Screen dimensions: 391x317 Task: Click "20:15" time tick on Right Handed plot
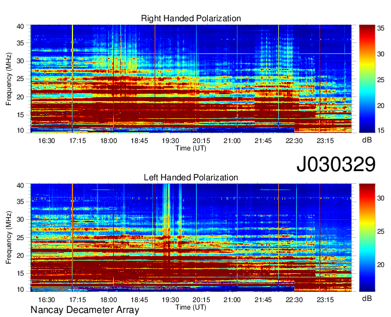[x=201, y=141]
